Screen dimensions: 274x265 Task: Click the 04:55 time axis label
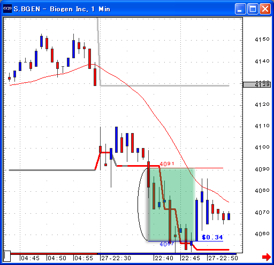(83, 258)
